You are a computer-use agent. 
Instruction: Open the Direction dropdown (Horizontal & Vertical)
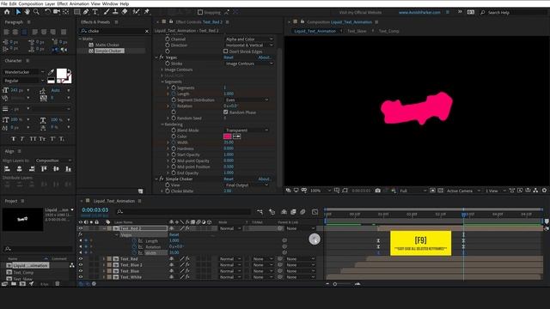click(x=248, y=45)
